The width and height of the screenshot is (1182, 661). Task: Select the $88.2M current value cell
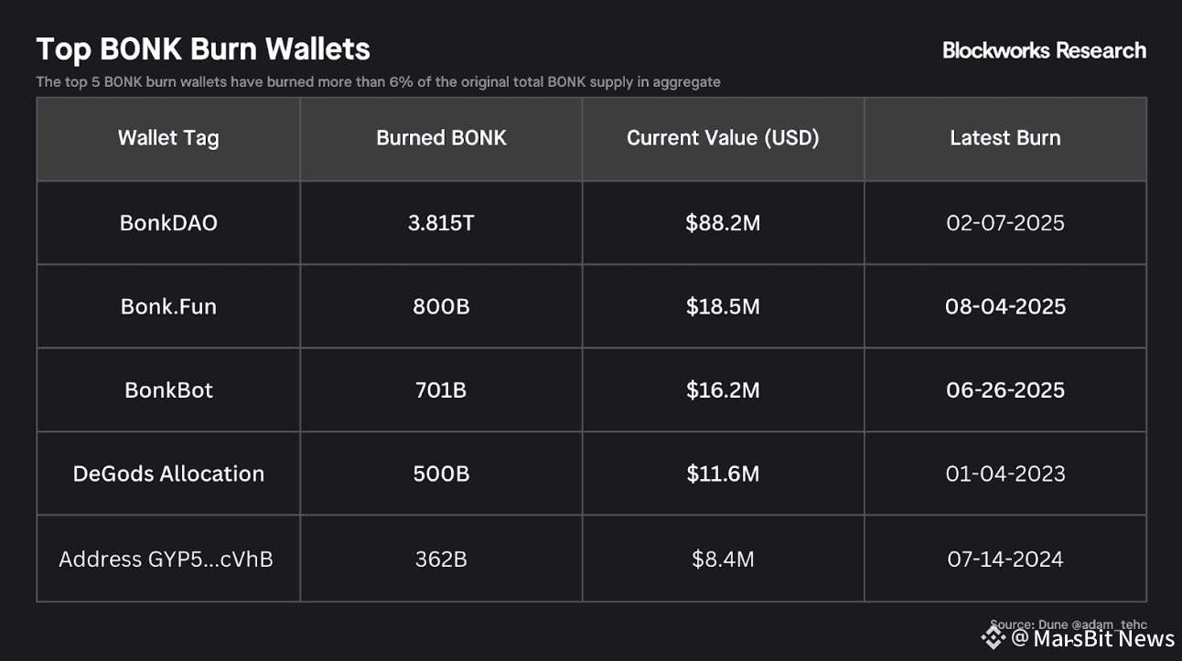(723, 223)
